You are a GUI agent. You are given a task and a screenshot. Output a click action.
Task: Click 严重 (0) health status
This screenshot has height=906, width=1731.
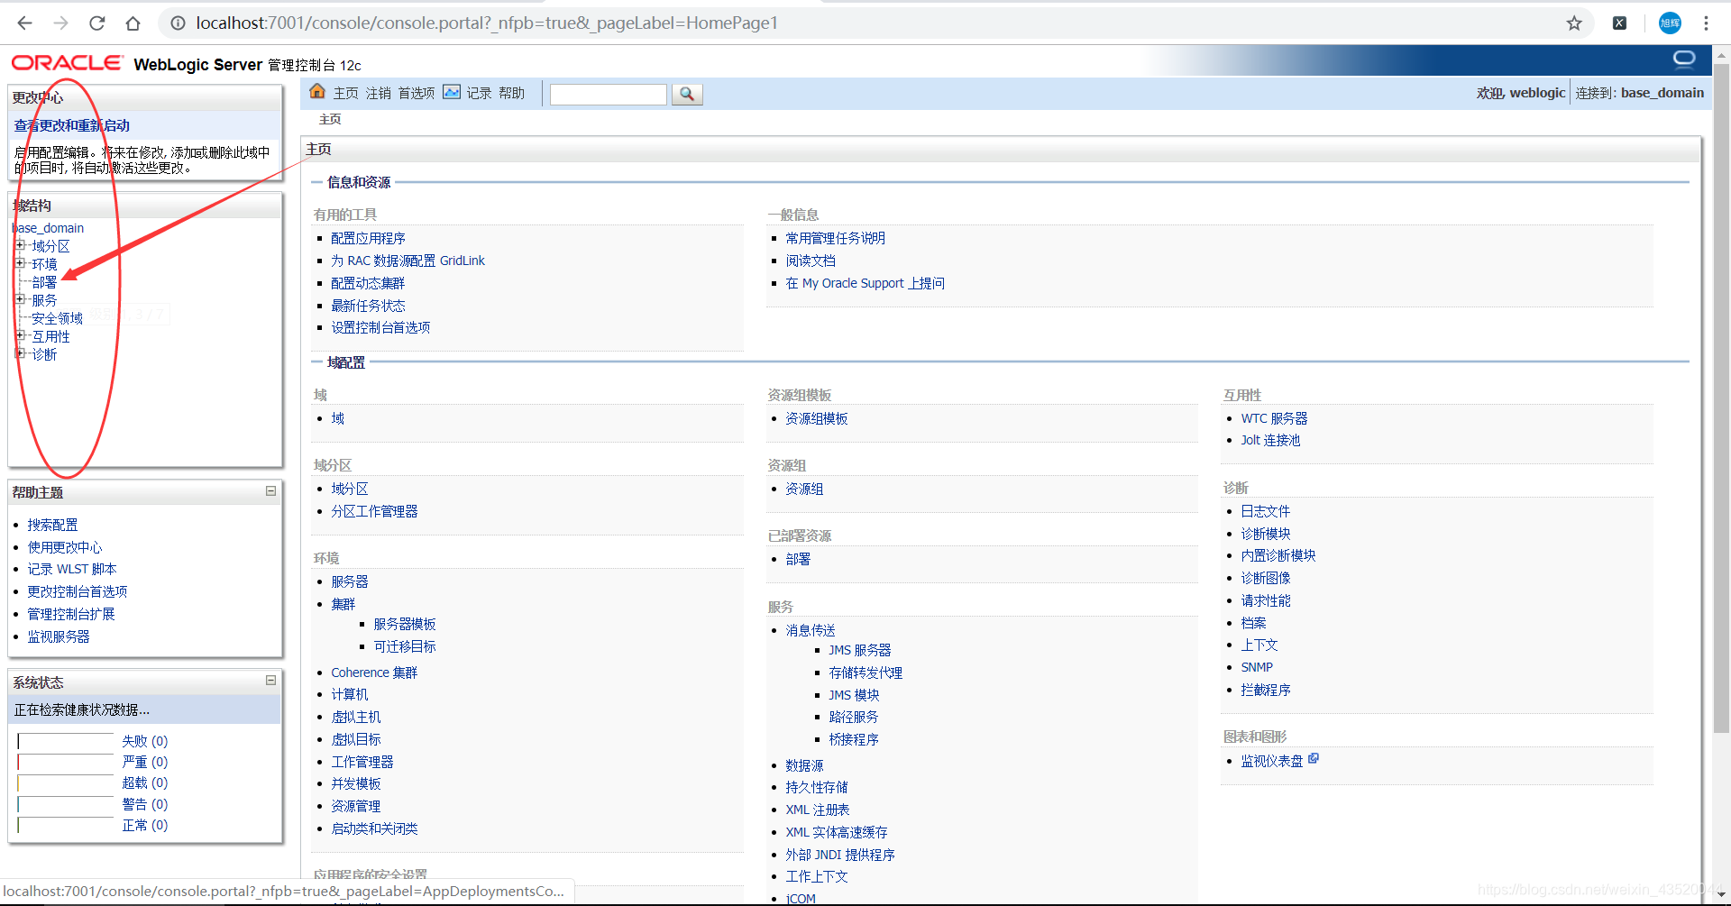point(145,762)
